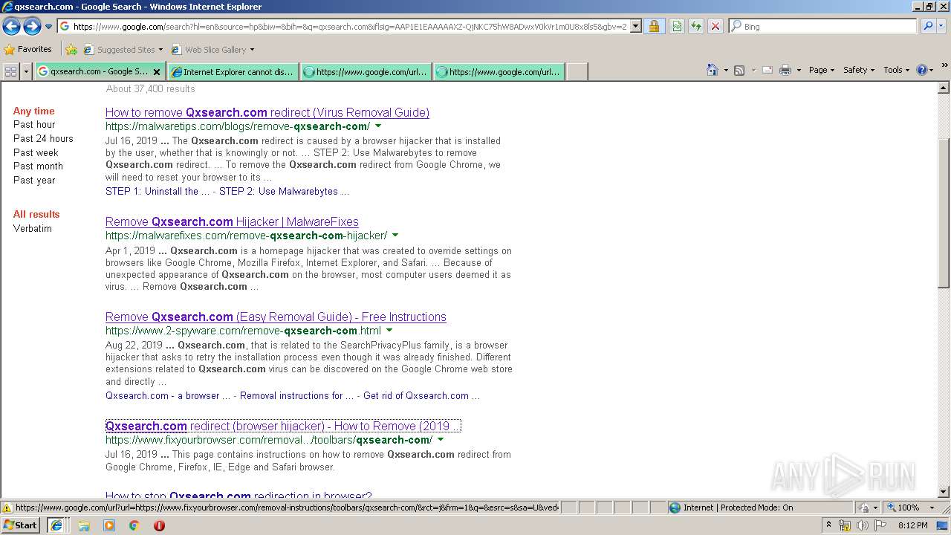Expand green arrow for 2-spyware.com result
951x535 pixels.
389,331
